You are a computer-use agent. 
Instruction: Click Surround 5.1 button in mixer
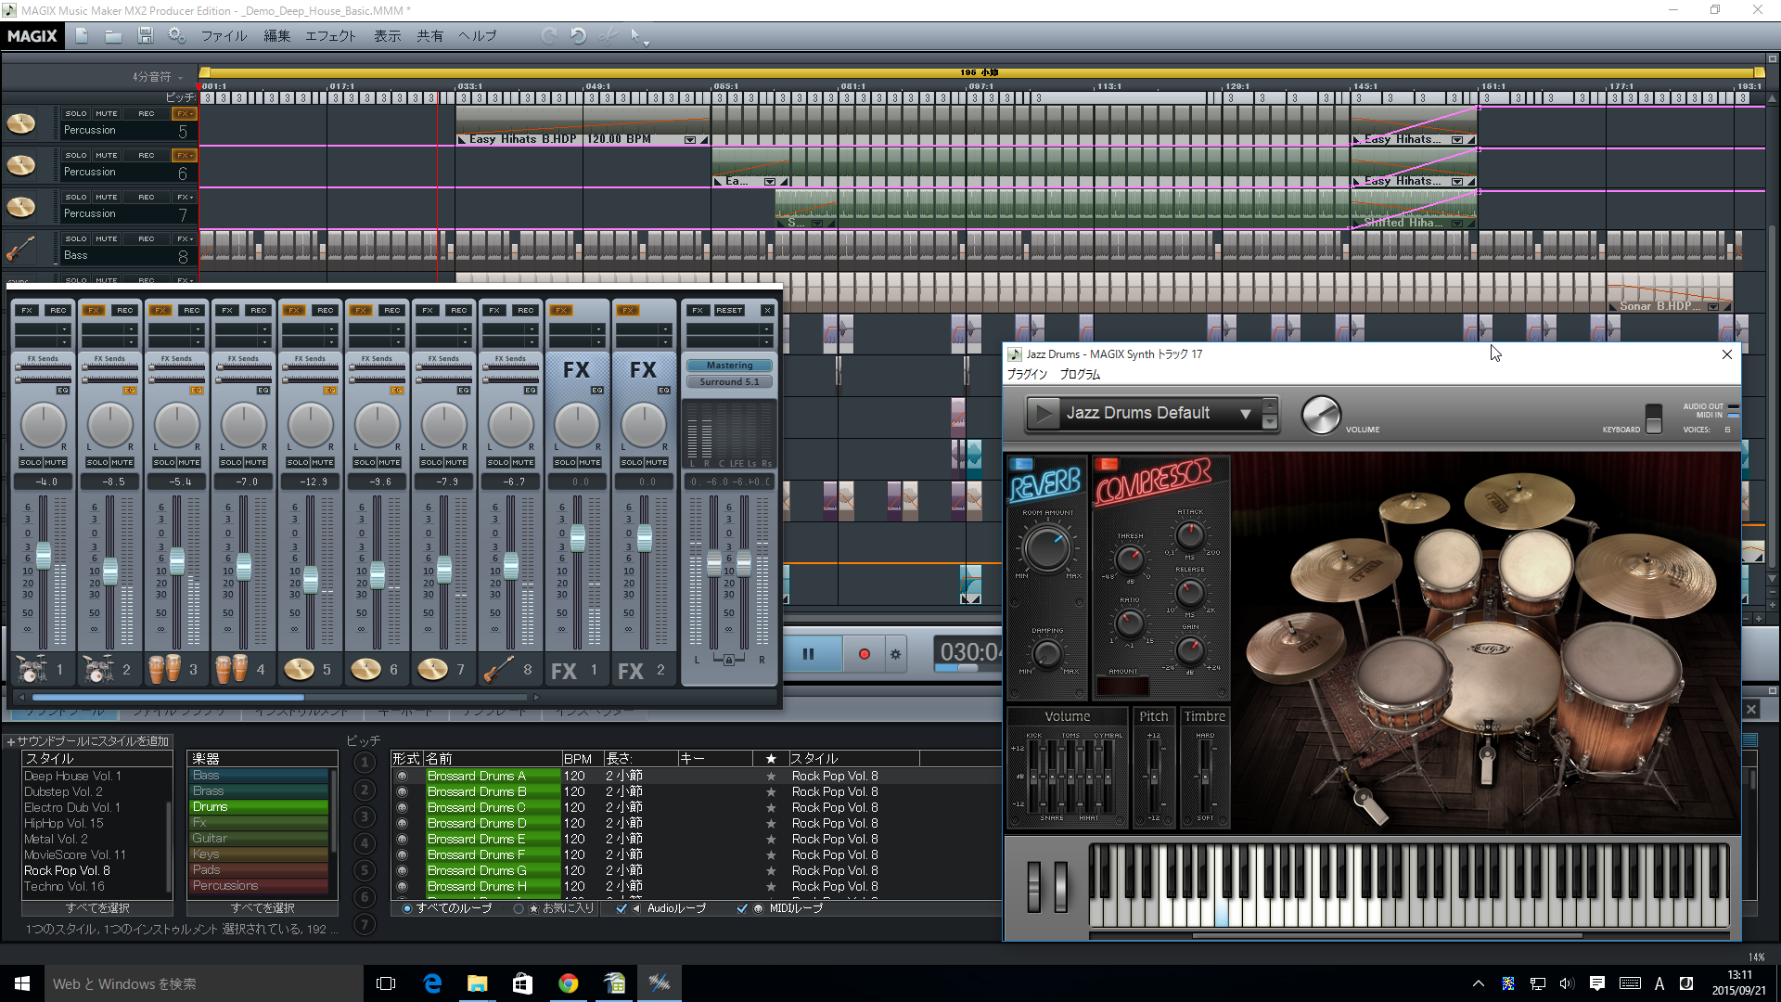(x=729, y=381)
